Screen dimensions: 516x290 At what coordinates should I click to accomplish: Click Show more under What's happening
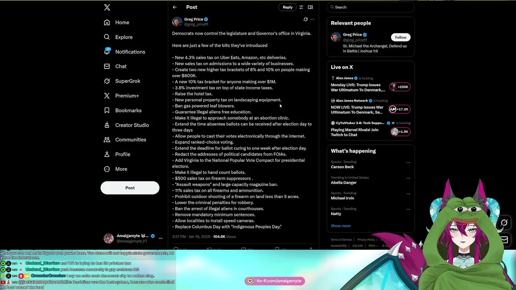[x=341, y=226]
